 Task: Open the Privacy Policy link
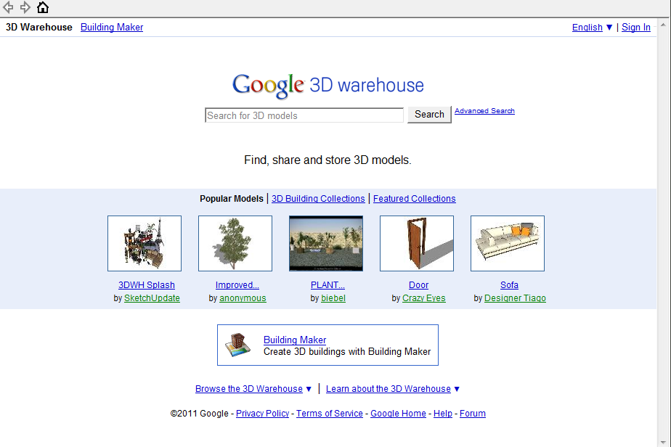pos(262,413)
